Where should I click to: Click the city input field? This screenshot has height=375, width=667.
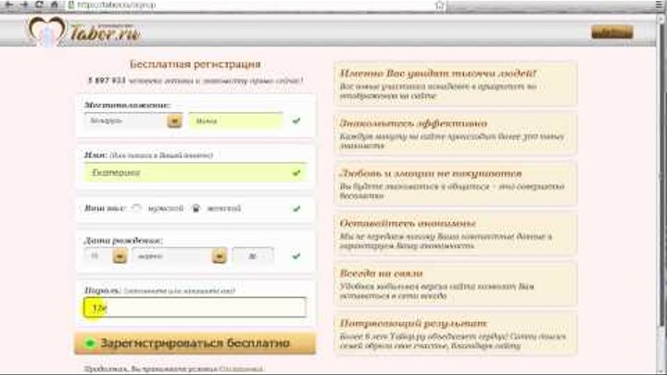point(236,120)
